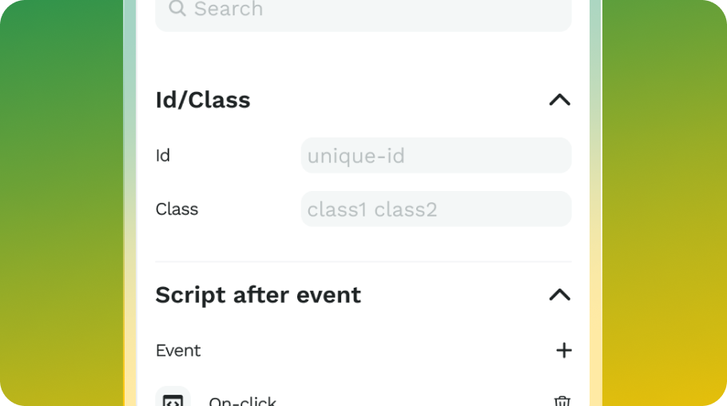This screenshot has height=406, width=727.
Task: Click the magnifier icon in Search bar
Action: [177, 8]
